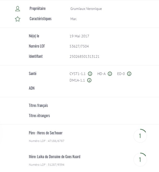Click the circular badge beside Mère
Screen dimensions: 159x172
140,159
